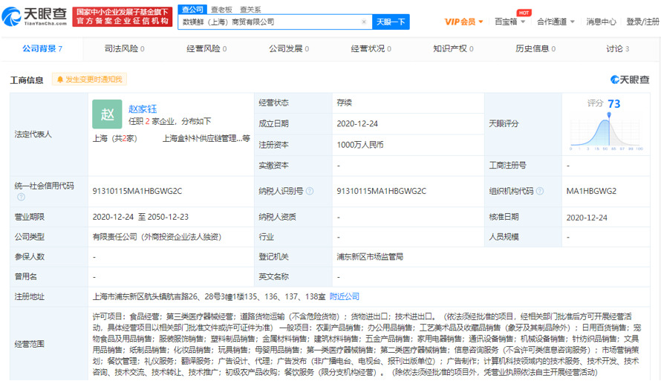Click the 1000万人民币 registered capital value

360,145
